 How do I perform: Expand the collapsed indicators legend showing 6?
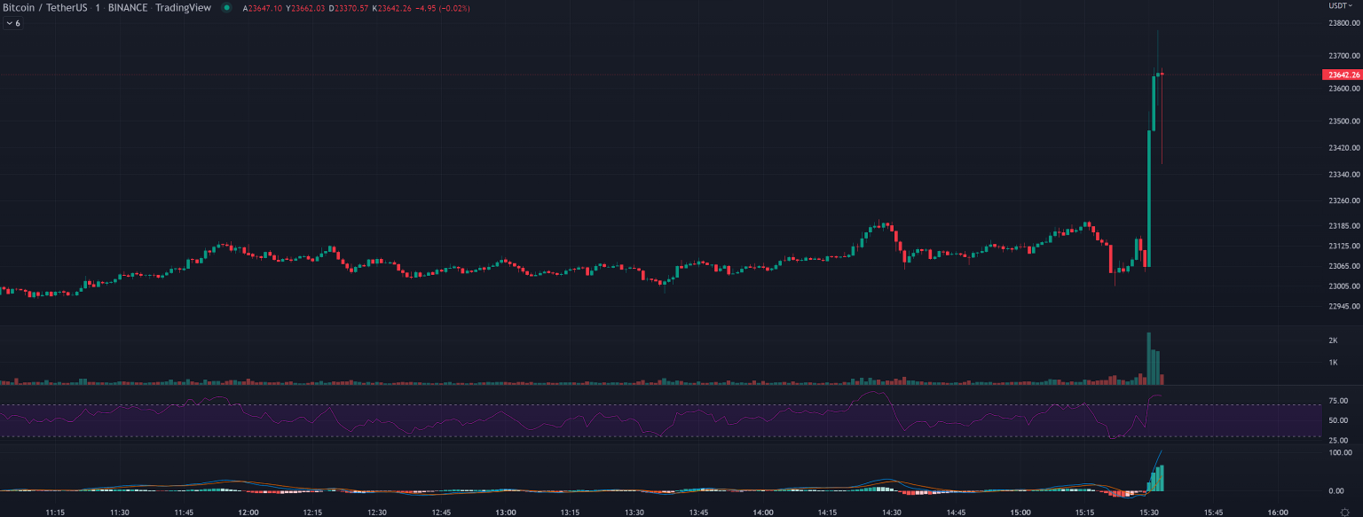tap(12, 23)
